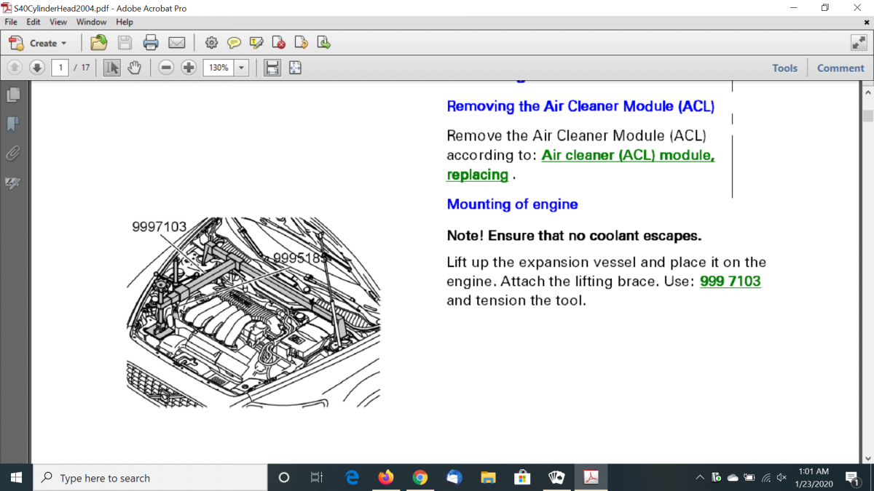
Task: Click the envelope email icon
Action: point(176,43)
